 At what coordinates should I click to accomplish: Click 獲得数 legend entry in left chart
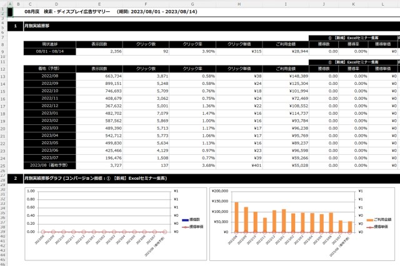(x=191, y=220)
